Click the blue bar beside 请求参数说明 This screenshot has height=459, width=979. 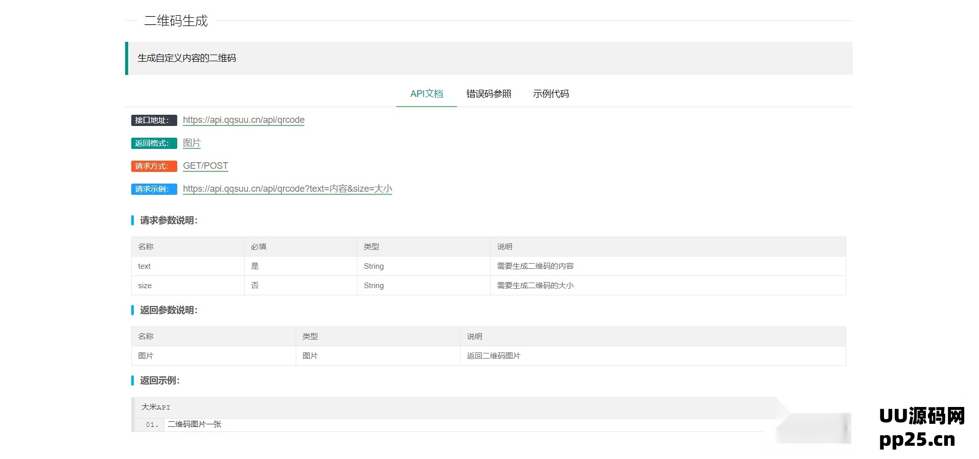click(132, 220)
